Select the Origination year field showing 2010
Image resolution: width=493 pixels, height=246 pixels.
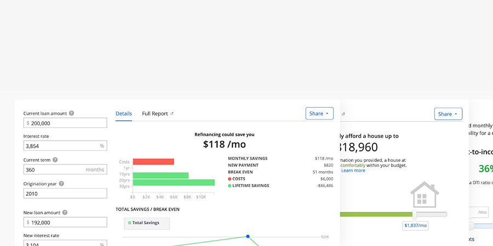(65, 194)
